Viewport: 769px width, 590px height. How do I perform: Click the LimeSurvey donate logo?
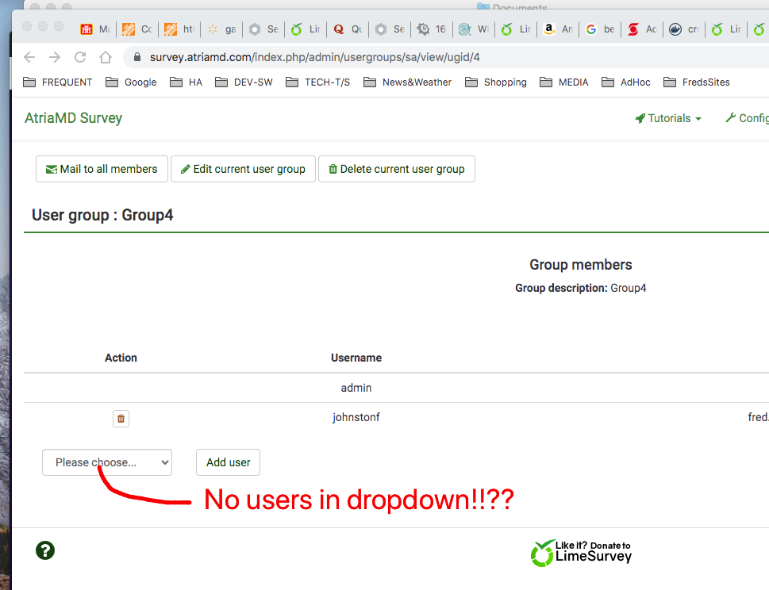coord(582,552)
